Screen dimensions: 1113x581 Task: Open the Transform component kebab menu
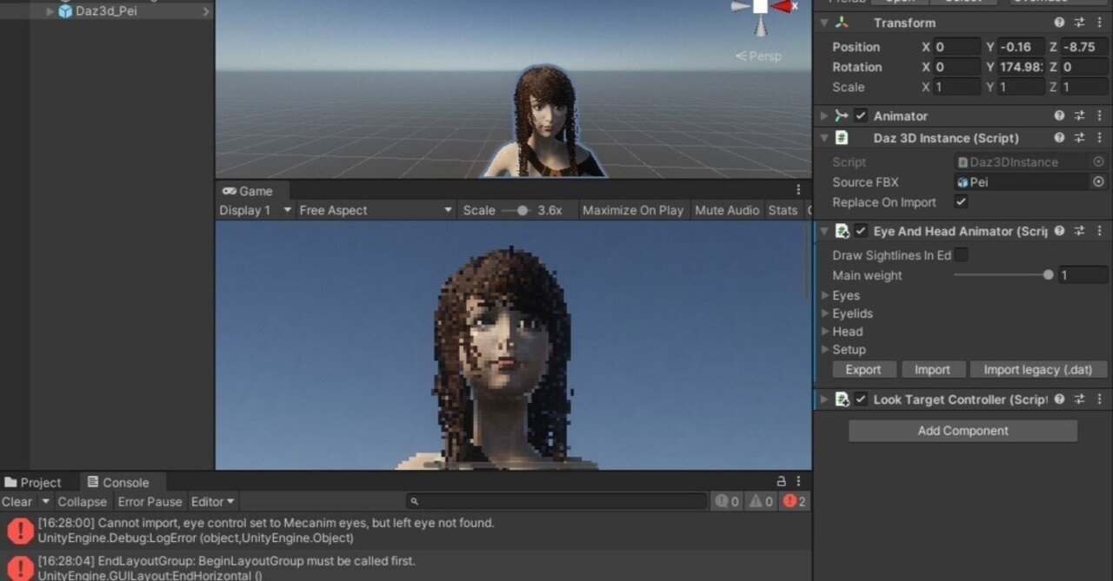1100,23
